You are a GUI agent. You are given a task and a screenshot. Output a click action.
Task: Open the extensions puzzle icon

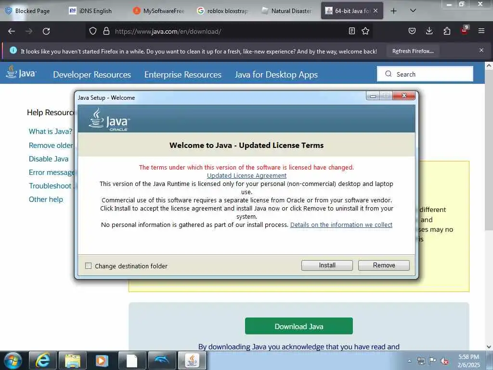(x=447, y=31)
